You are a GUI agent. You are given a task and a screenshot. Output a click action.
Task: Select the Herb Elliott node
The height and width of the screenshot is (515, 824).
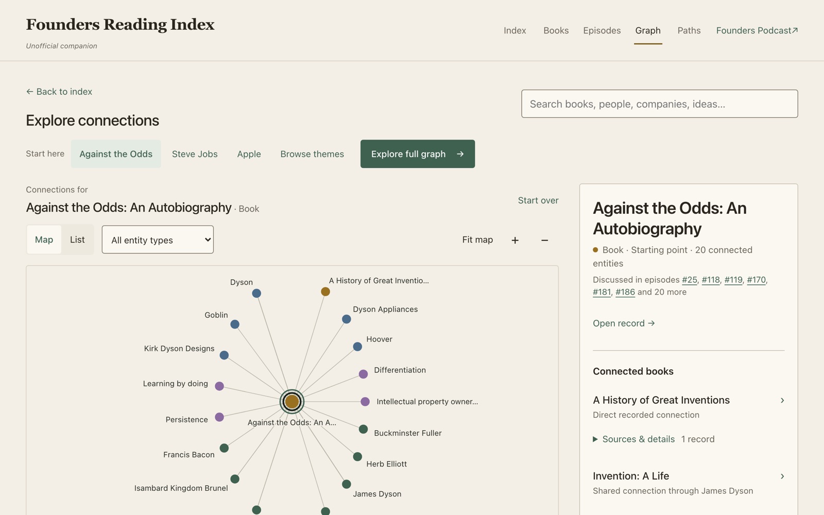click(357, 457)
